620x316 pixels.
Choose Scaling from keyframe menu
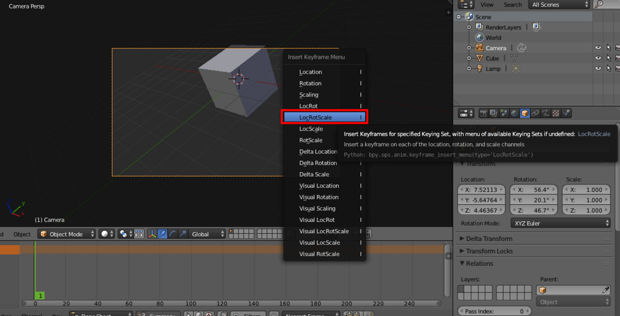(325, 95)
